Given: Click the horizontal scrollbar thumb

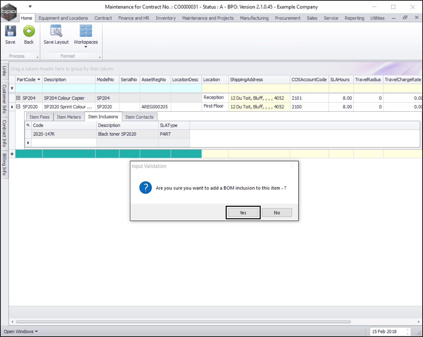Looking at the screenshot, I should (x=183, y=322).
